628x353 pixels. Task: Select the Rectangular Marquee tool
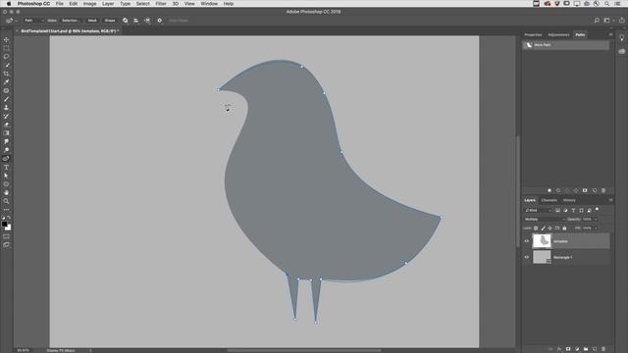click(6, 48)
